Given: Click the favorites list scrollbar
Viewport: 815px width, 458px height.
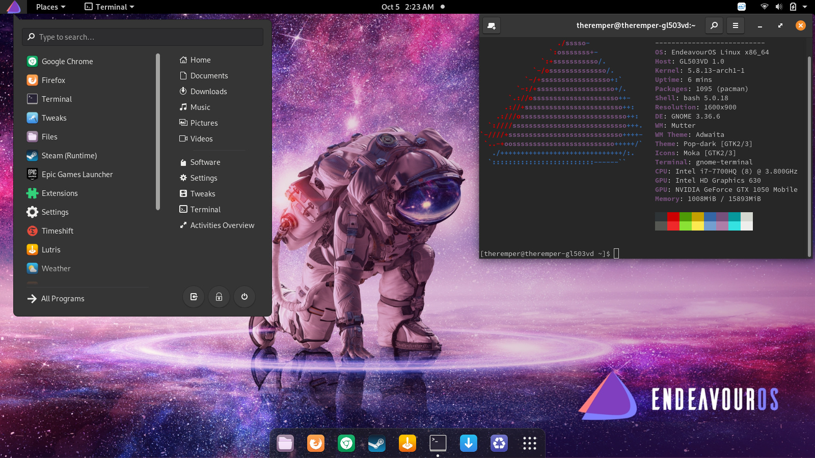Looking at the screenshot, I should point(158,132).
